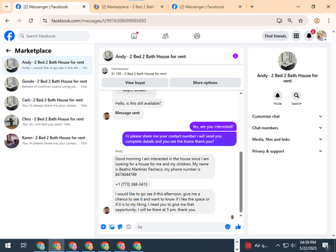
Task: Close the Marketplace browser tab
Action: 162,7
